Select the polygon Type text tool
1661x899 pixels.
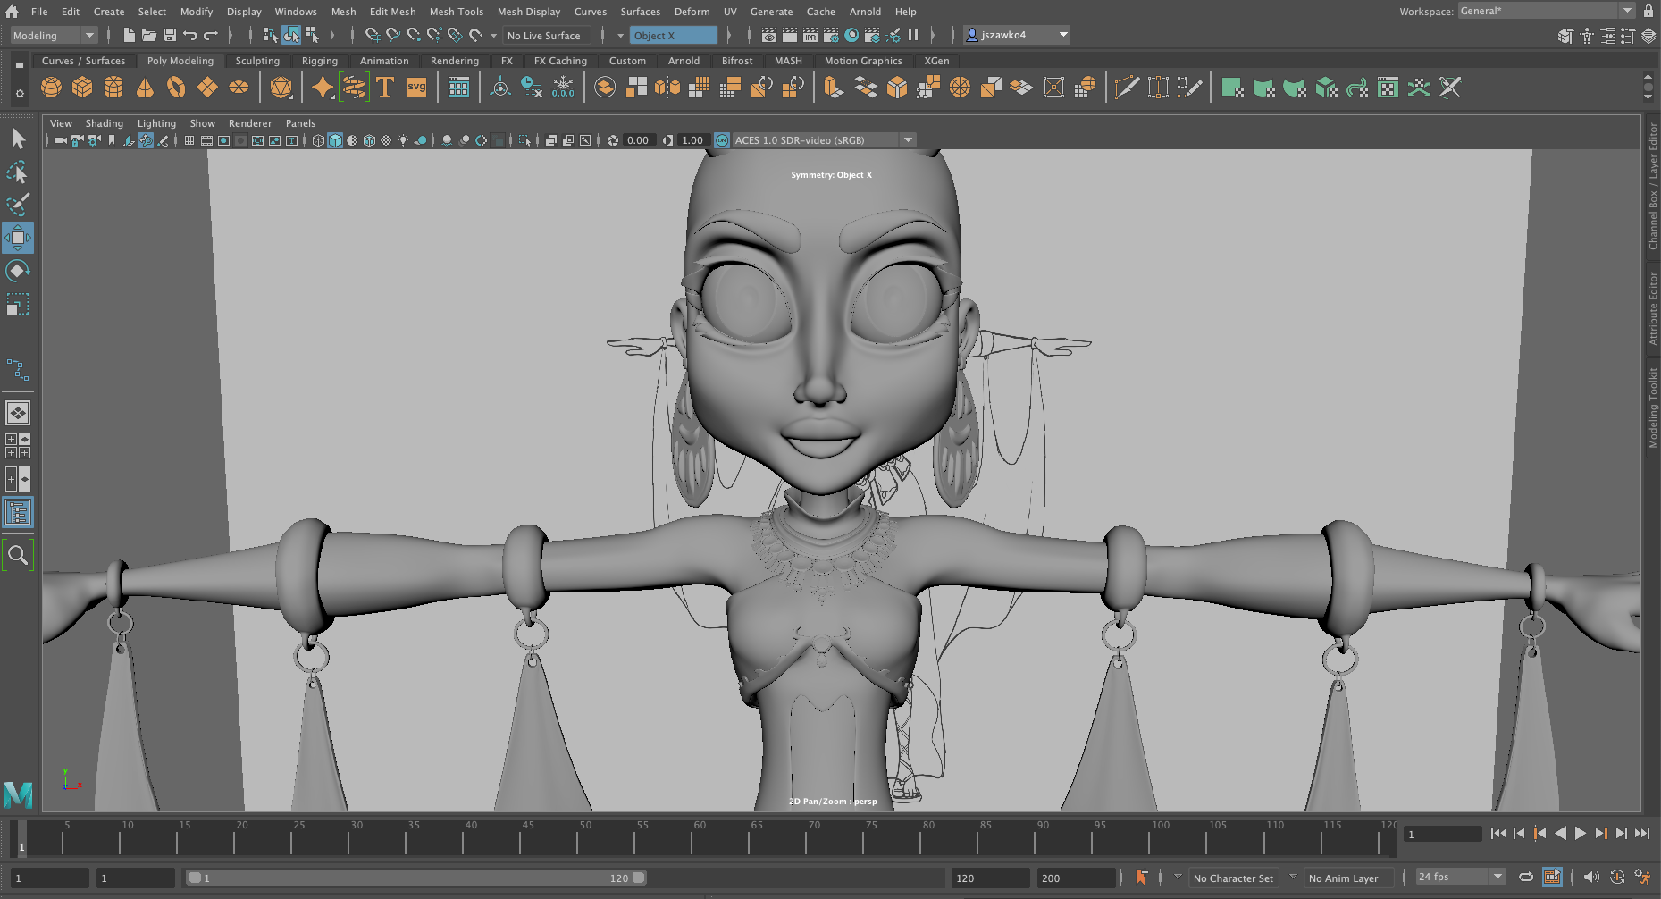coord(385,88)
